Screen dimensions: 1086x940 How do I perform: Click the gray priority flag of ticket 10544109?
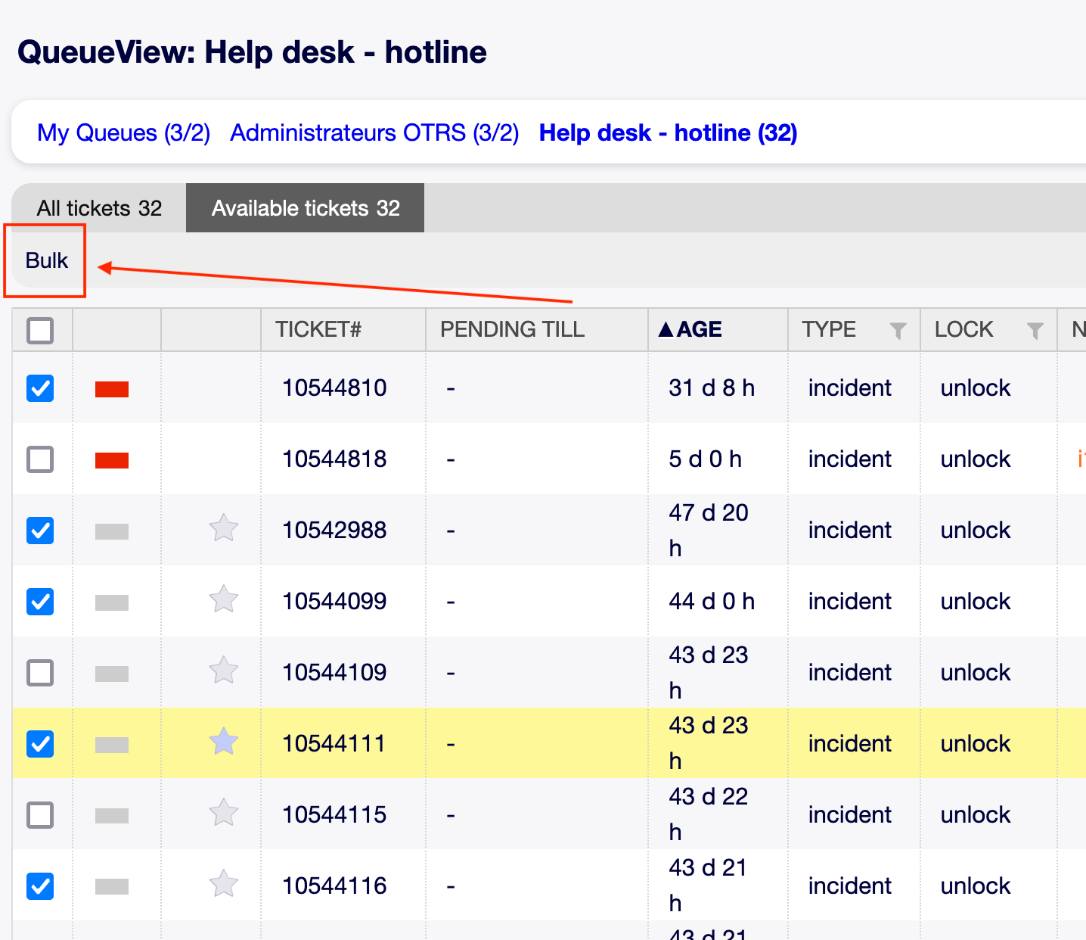(112, 674)
